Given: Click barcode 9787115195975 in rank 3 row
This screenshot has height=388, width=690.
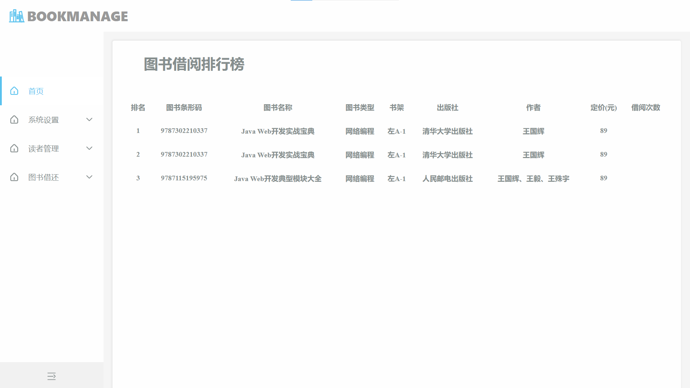Looking at the screenshot, I should tap(184, 178).
